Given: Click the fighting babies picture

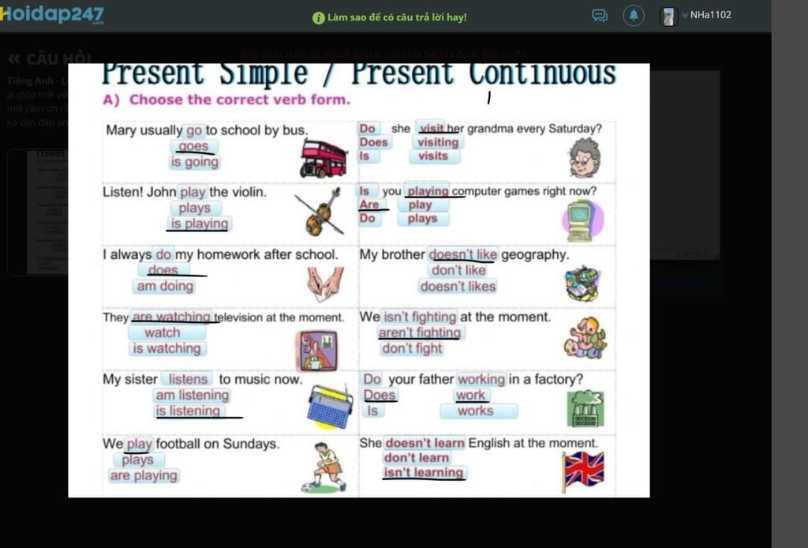Looking at the screenshot, I should click(585, 338).
